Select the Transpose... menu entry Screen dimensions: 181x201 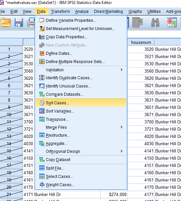pos(81,119)
